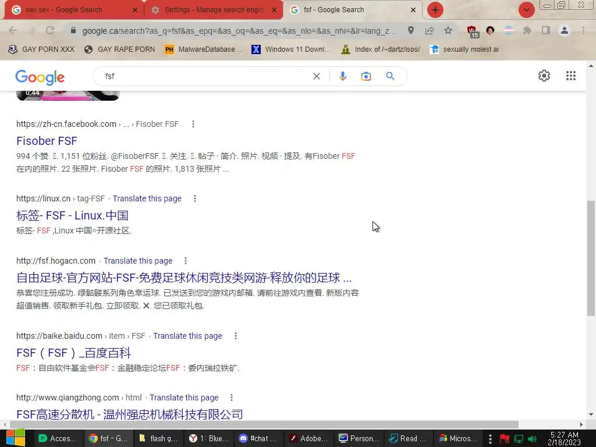This screenshot has height=447, width=596.
Task: Translate the fsf.hogacn.com result page
Action: pyautogui.click(x=138, y=261)
